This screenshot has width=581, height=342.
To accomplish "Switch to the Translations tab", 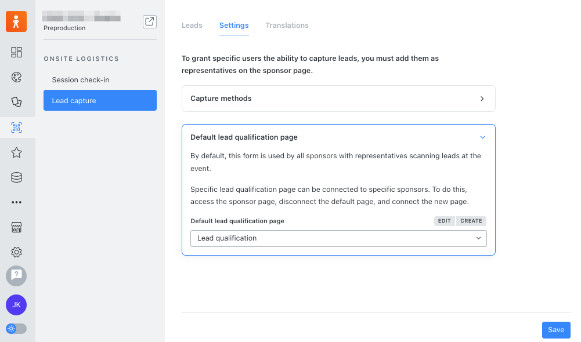I will point(287,26).
